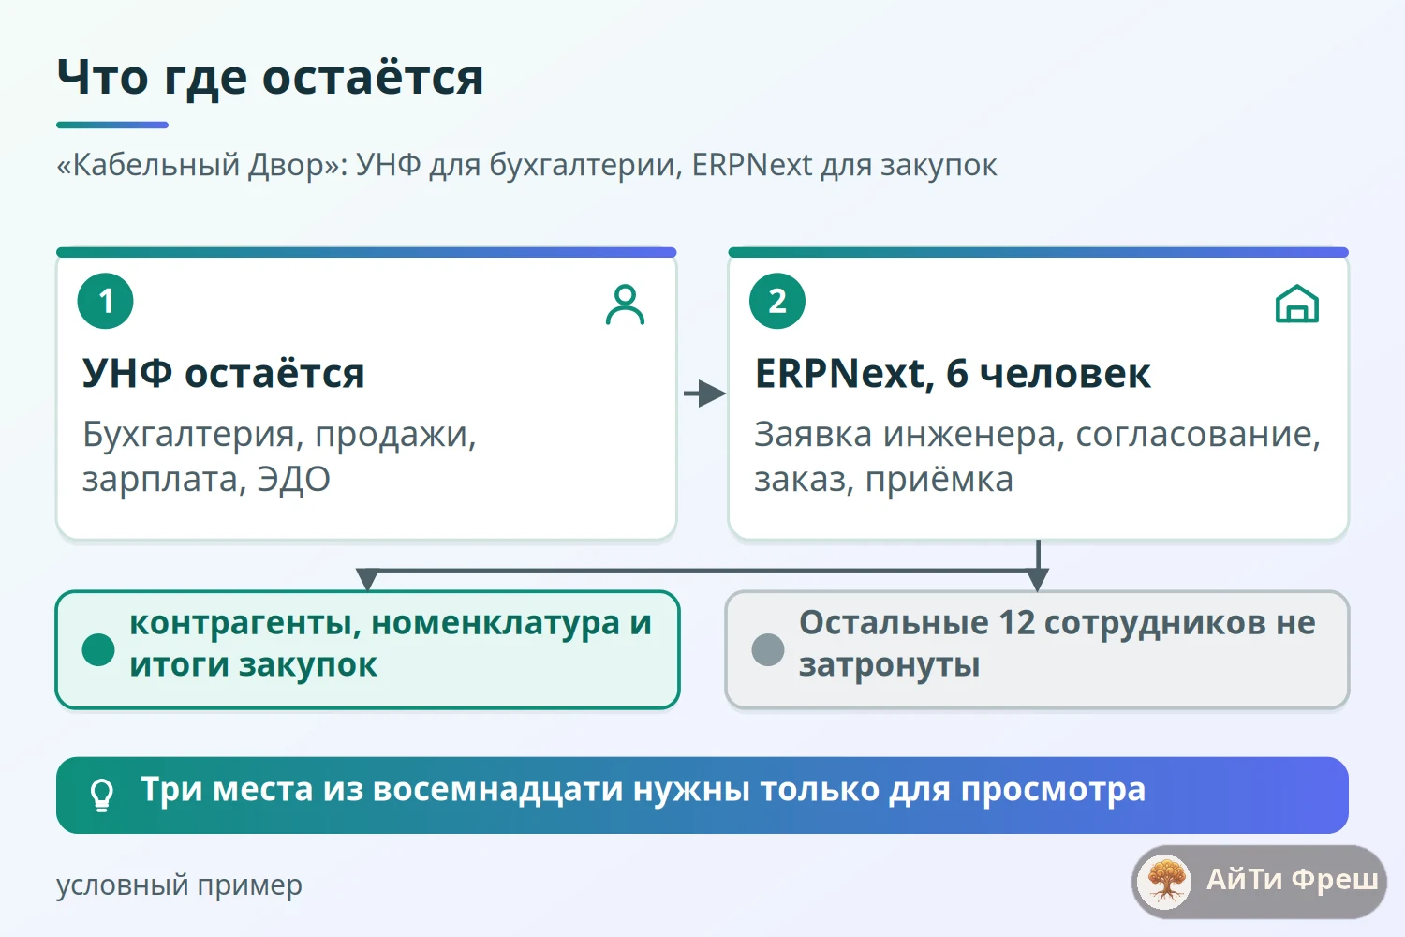Select the "ERPNext, 6 человек" card title
This screenshot has width=1405, height=937.
(953, 374)
